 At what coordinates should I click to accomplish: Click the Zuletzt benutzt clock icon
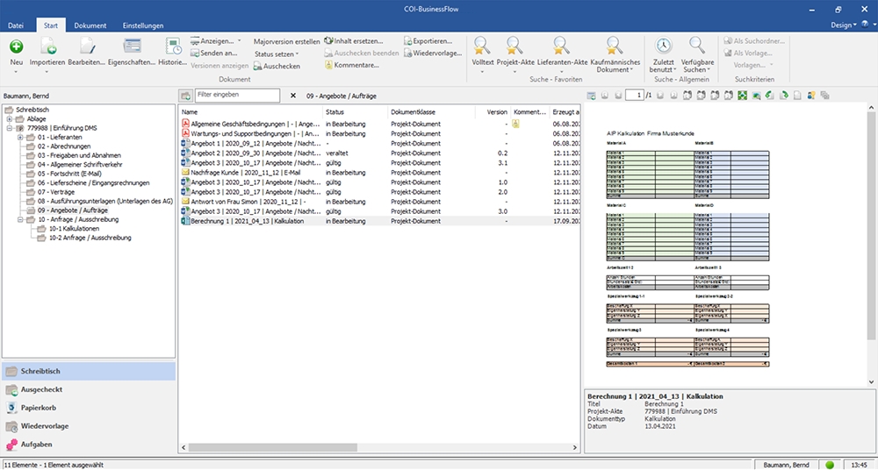(664, 46)
